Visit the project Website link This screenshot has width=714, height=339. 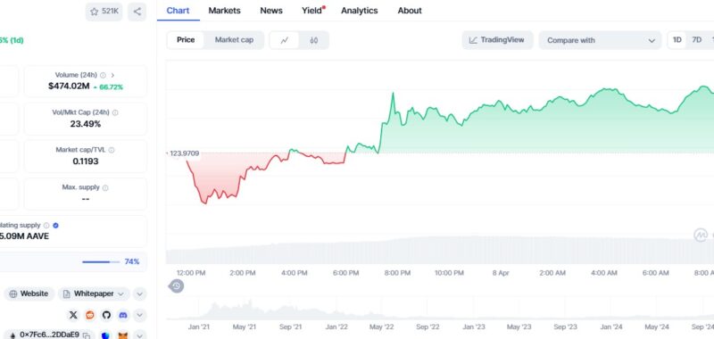(29, 294)
